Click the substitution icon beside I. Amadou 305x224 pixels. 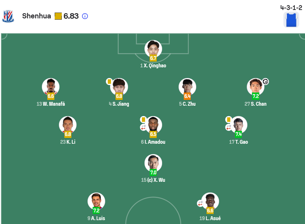point(143,128)
